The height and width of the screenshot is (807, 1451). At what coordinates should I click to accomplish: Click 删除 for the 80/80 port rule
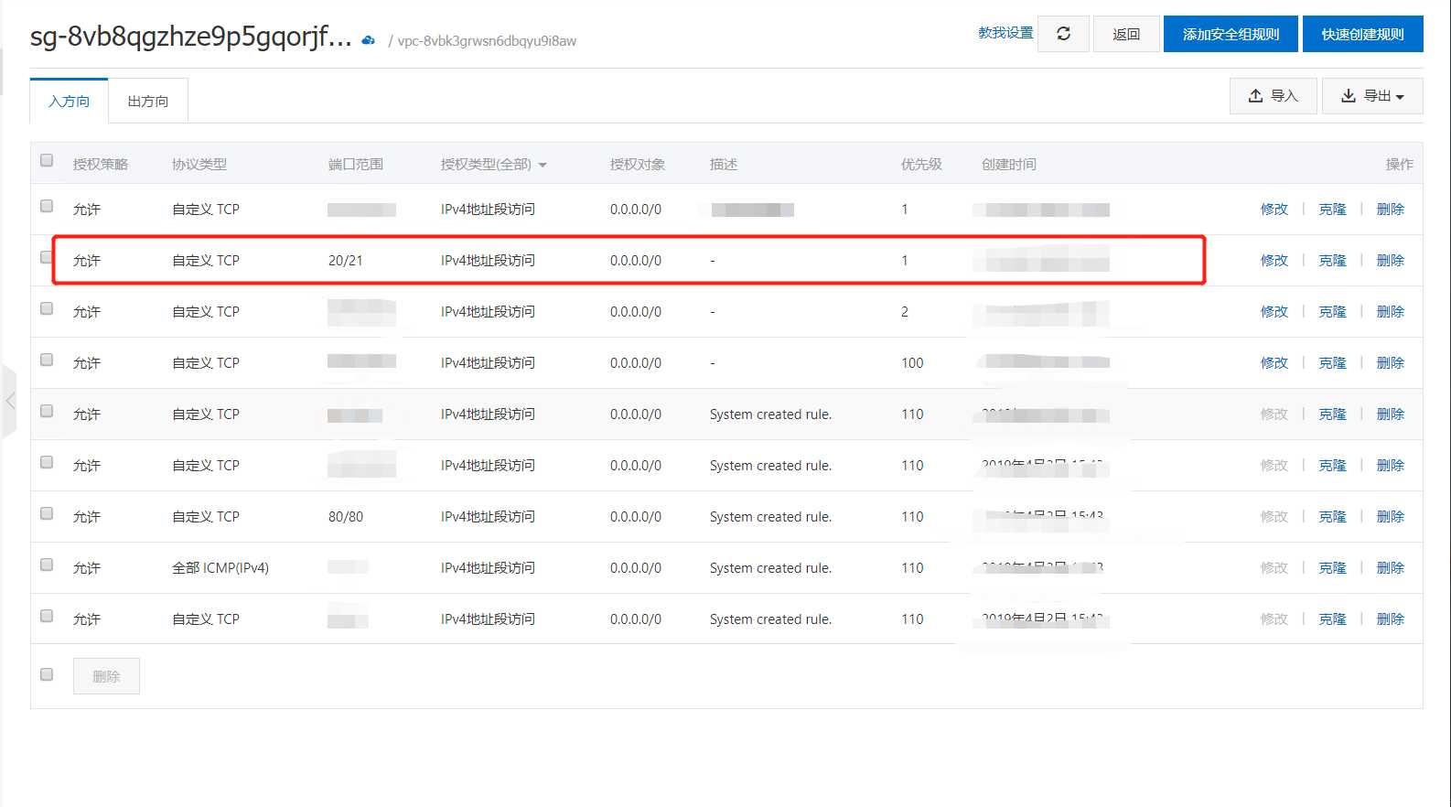tap(1391, 517)
